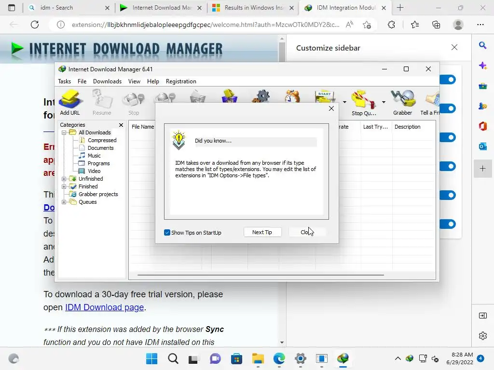Switch to the Results in Windows Insider tab

[252, 8]
